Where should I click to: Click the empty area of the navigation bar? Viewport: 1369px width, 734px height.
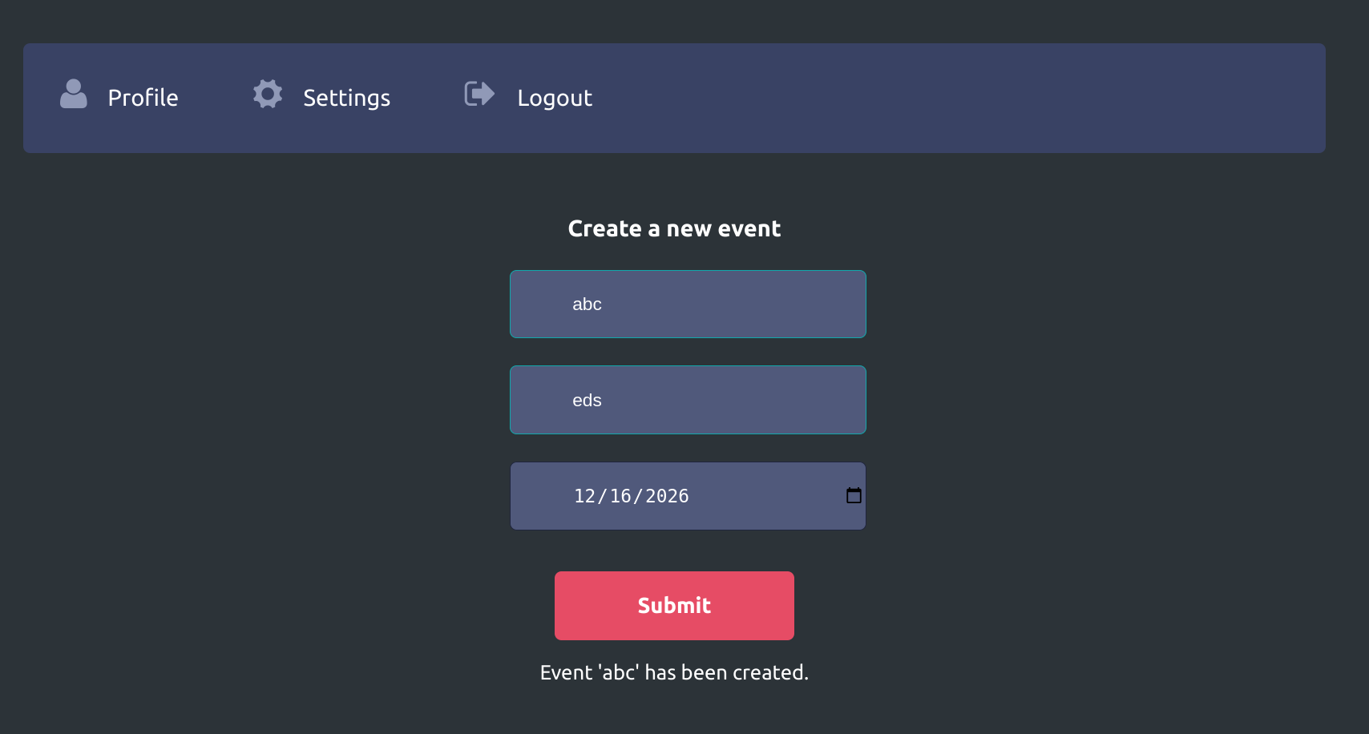coord(962,98)
